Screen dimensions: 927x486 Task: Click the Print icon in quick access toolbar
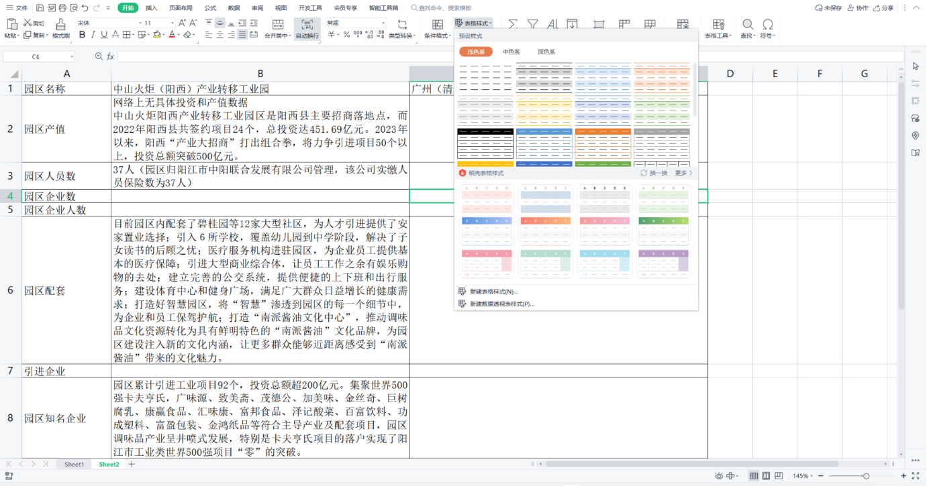point(62,8)
